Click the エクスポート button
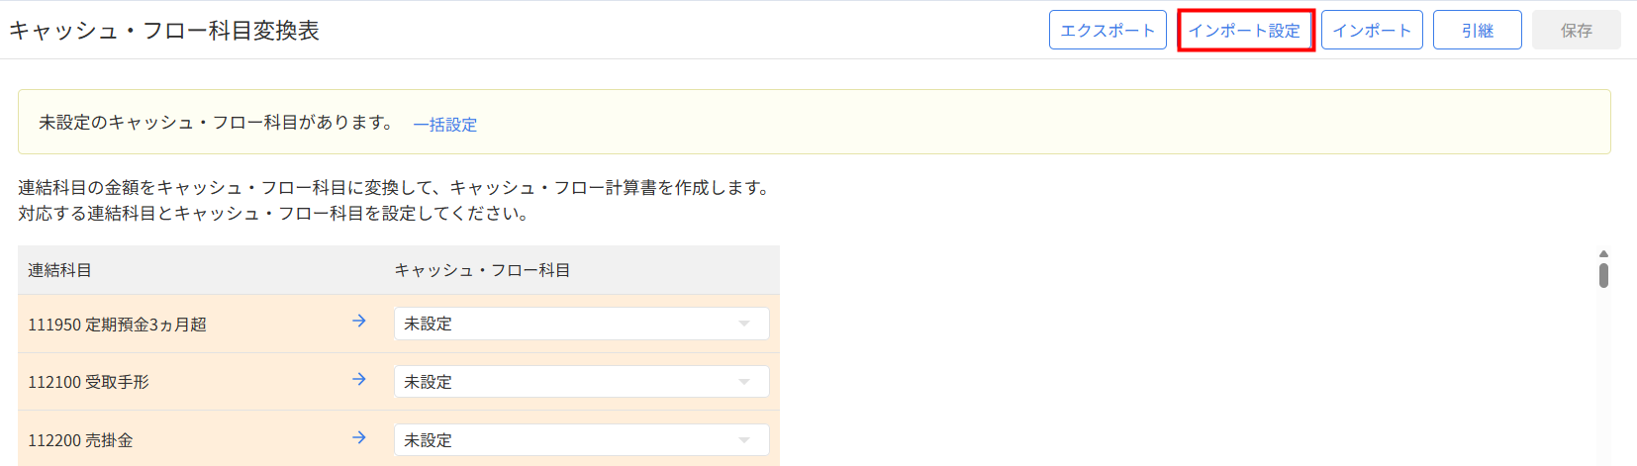Screen dimensions: 1637x466 point(1107,31)
